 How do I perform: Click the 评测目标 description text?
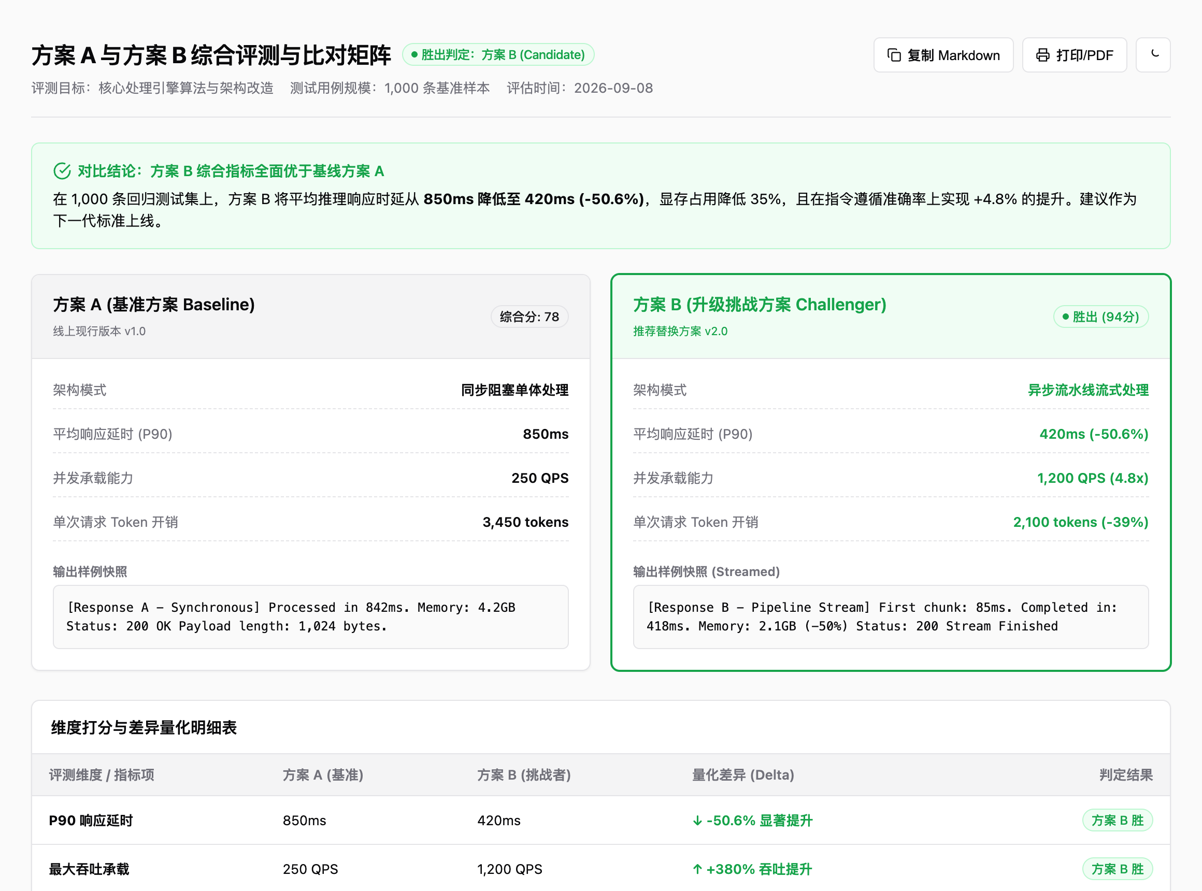152,88
